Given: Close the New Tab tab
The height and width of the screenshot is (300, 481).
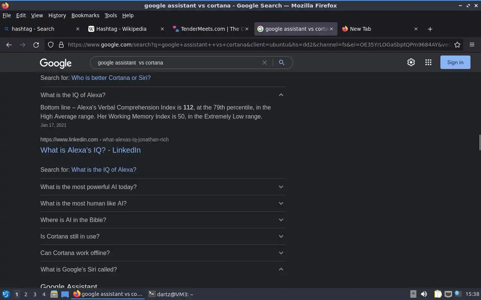Looking at the screenshot, I should 416,29.
